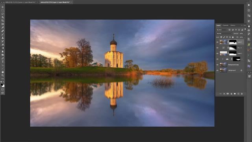The height and width of the screenshot is (142, 252).
Task: Toggle visibility of Layer 3
Action: (217, 42)
